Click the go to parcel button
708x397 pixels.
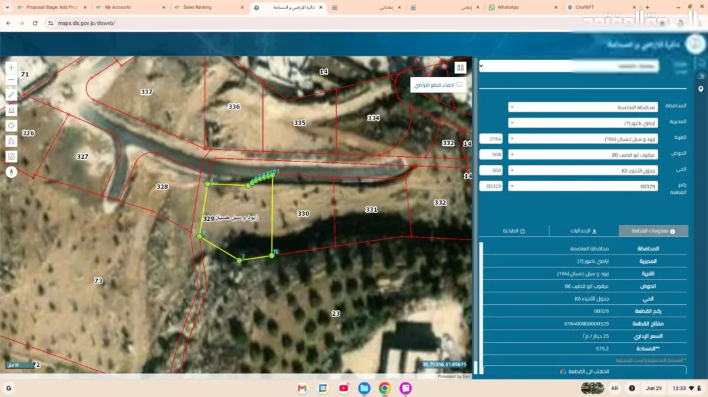[585, 371]
